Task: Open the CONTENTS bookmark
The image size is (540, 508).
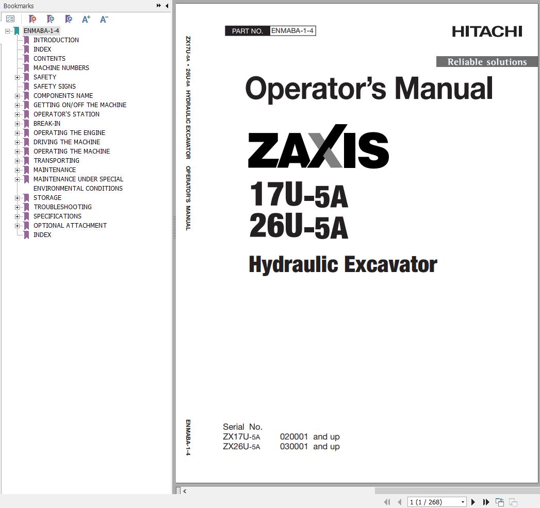Action: [x=50, y=59]
